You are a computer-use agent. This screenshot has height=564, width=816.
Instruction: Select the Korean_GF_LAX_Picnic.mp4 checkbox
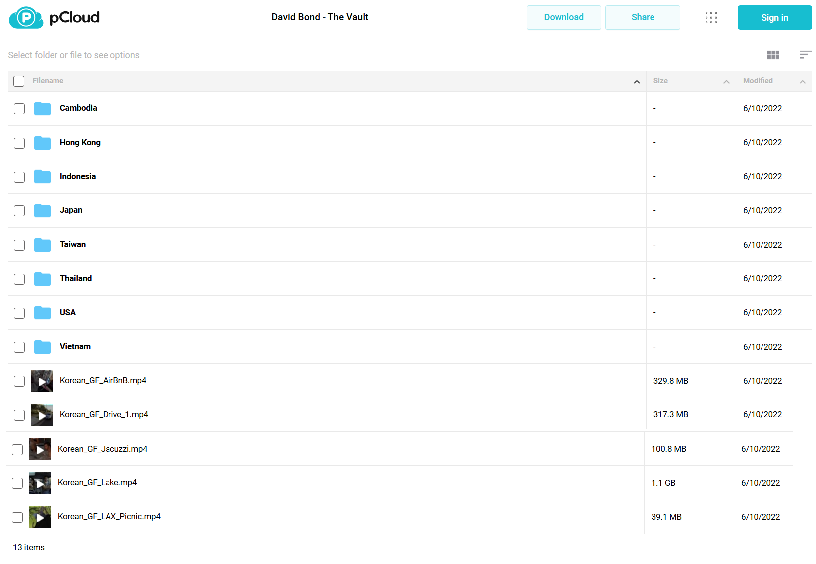(17, 517)
